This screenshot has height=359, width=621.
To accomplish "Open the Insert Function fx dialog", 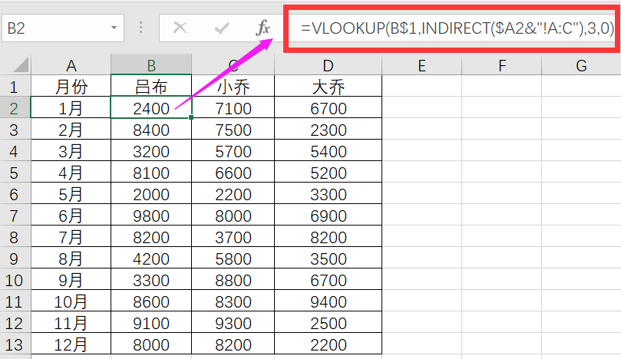I will click(263, 28).
